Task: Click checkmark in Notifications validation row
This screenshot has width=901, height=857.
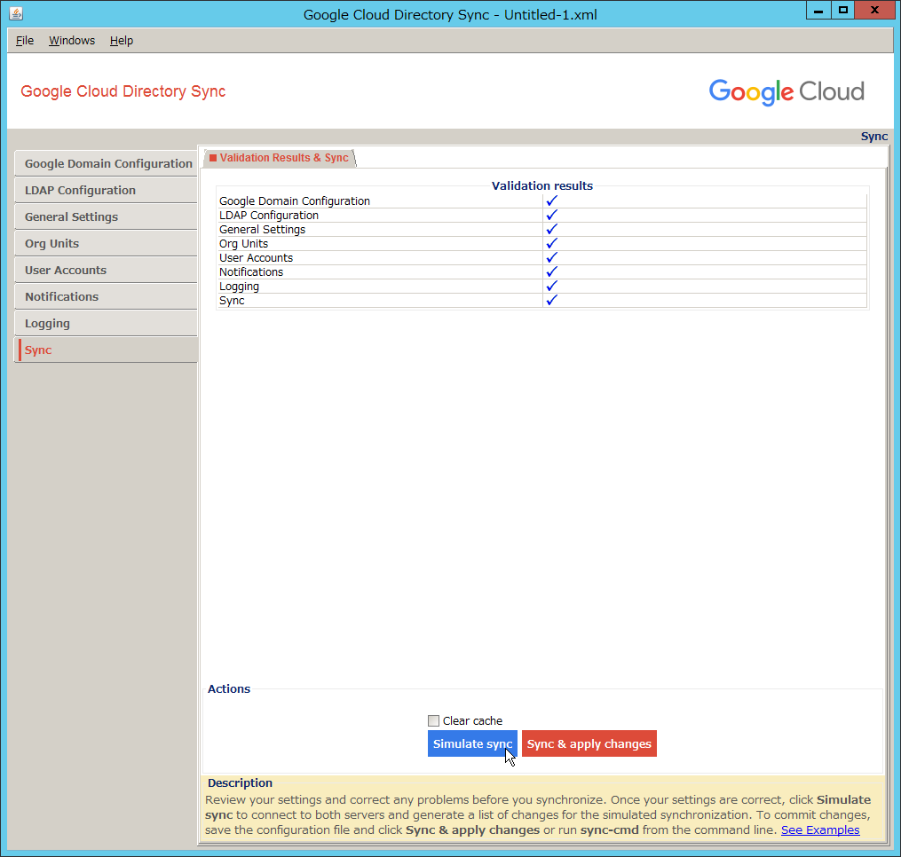Action: (551, 271)
